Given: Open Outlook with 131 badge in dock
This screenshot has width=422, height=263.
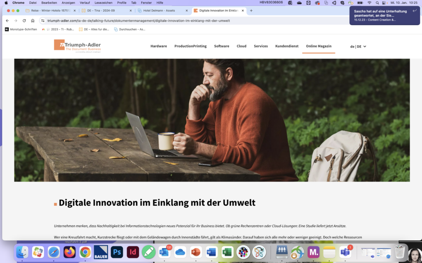Looking at the screenshot, I should point(164,252).
